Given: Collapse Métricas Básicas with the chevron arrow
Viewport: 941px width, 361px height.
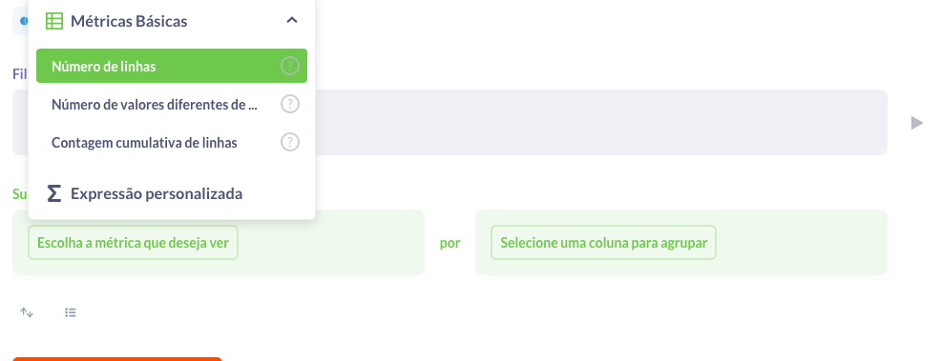Looking at the screenshot, I should (292, 20).
